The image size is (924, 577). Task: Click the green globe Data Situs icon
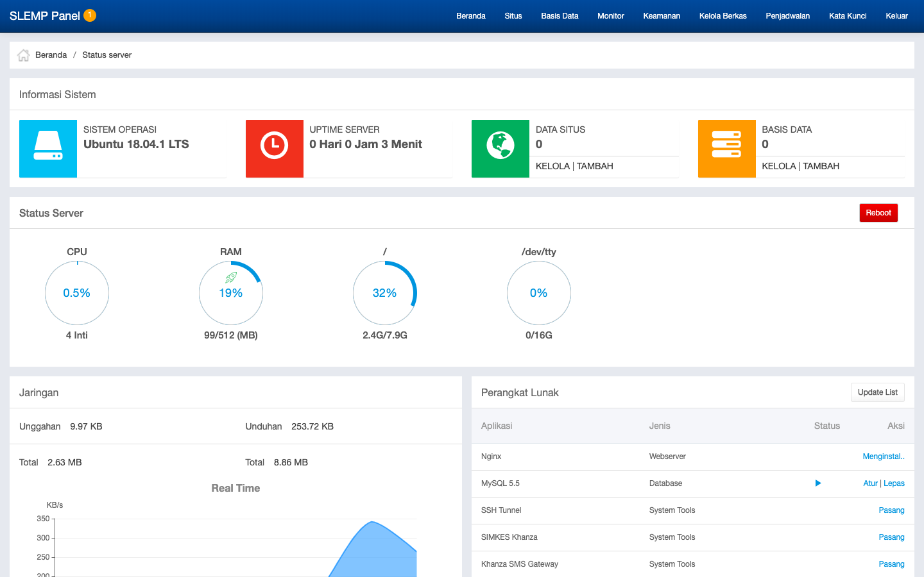501,149
